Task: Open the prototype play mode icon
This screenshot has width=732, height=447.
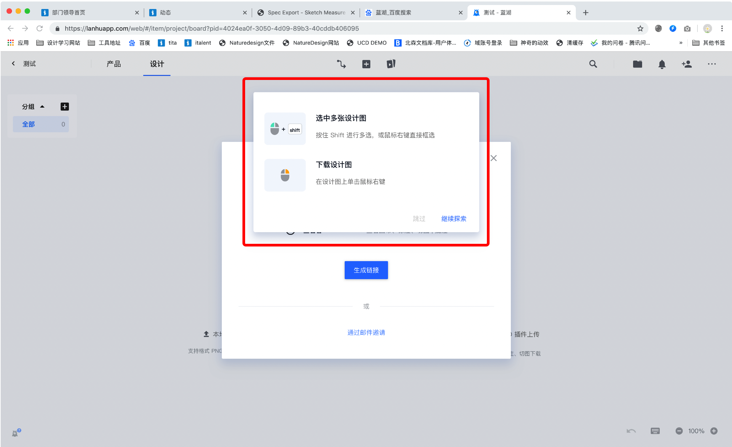Action: click(391, 64)
